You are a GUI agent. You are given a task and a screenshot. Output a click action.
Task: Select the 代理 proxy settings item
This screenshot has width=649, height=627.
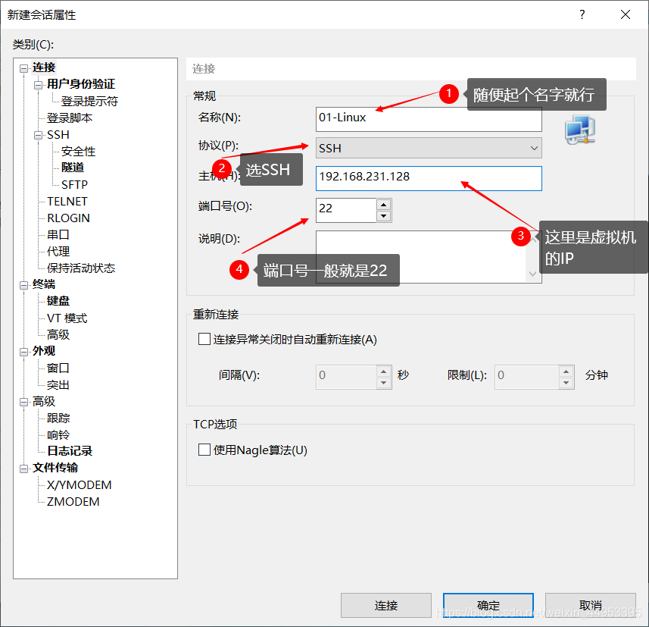(x=58, y=251)
